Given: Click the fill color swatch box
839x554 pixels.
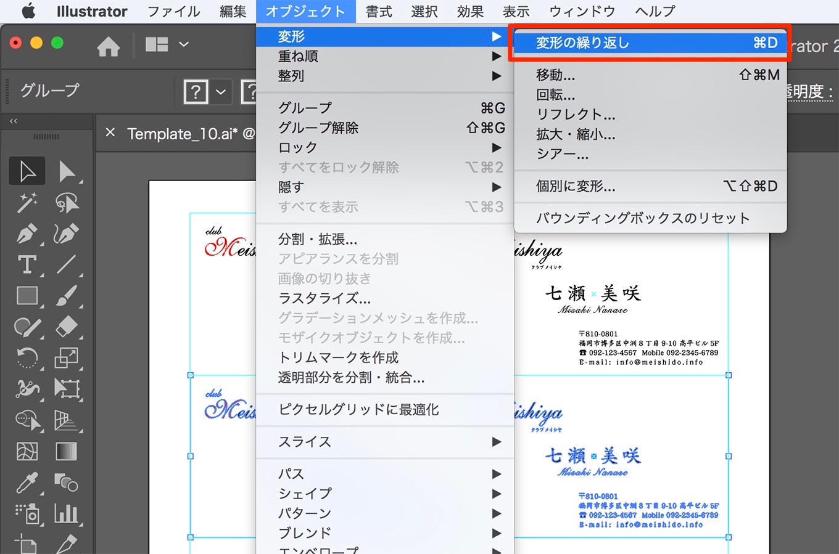Looking at the screenshot, I should click(x=196, y=92).
